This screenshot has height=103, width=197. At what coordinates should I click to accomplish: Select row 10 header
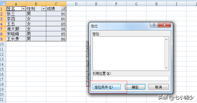coord(3,44)
